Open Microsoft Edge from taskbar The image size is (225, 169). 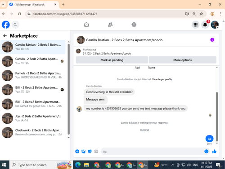click(x=78, y=165)
